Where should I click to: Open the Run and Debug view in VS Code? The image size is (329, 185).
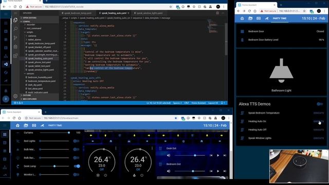tap(15, 47)
